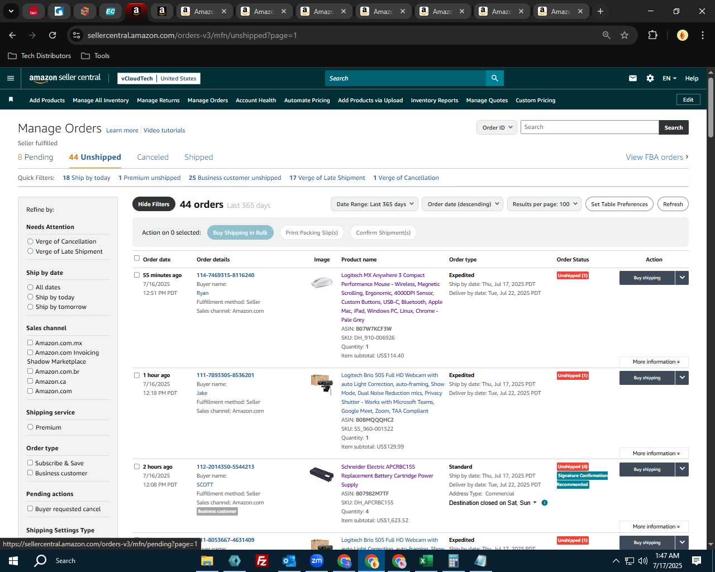Select Ship by tomorrow radio option
Screen dimensions: 715x572
click(30, 307)
